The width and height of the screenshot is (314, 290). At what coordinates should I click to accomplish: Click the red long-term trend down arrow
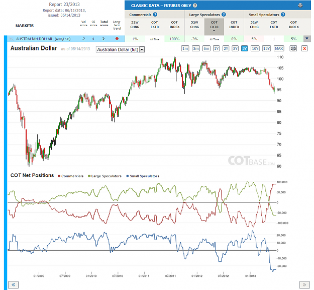(x=117, y=39)
